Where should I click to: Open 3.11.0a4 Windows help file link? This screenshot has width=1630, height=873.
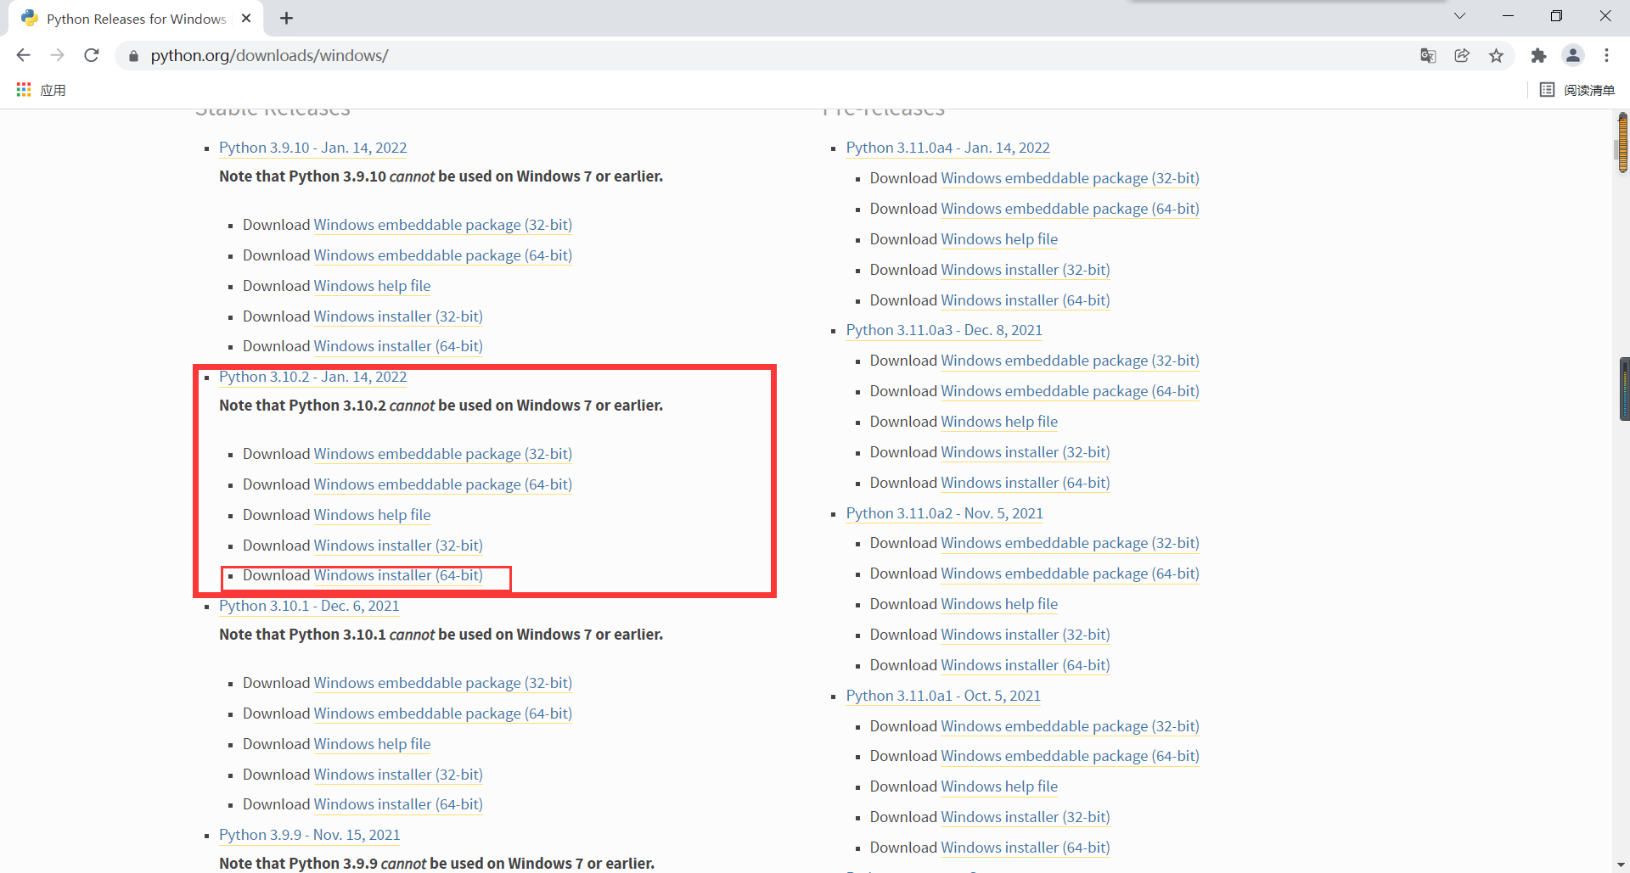click(x=999, y=239)
